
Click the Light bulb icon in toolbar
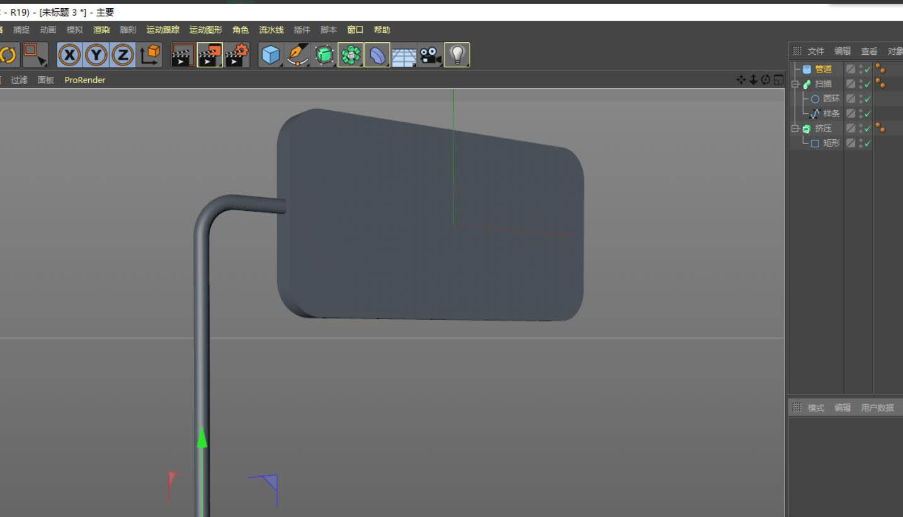coord(457,55)
